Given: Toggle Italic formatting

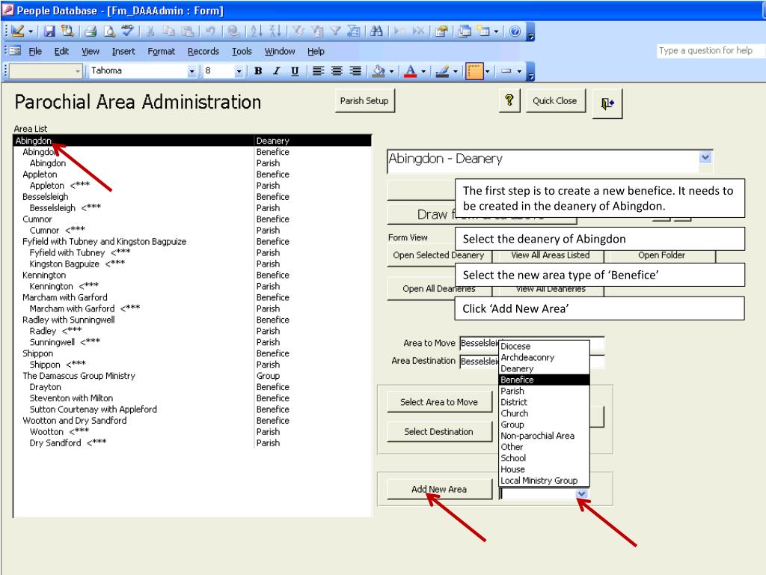Looking at the screenshot, I should [277, 71].
